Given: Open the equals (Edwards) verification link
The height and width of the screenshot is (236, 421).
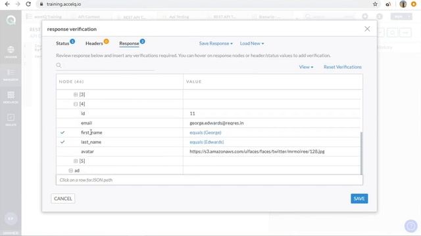Looking at the screenshot, I should (207, 142).
